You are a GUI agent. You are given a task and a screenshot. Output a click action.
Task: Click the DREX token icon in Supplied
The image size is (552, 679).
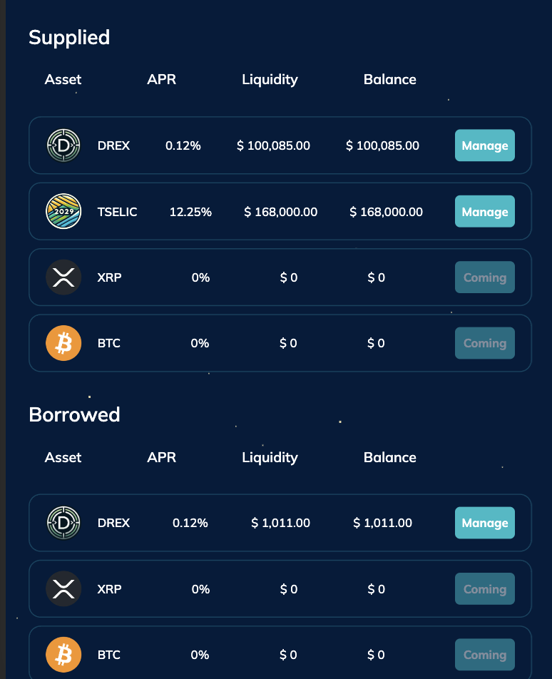63,145
